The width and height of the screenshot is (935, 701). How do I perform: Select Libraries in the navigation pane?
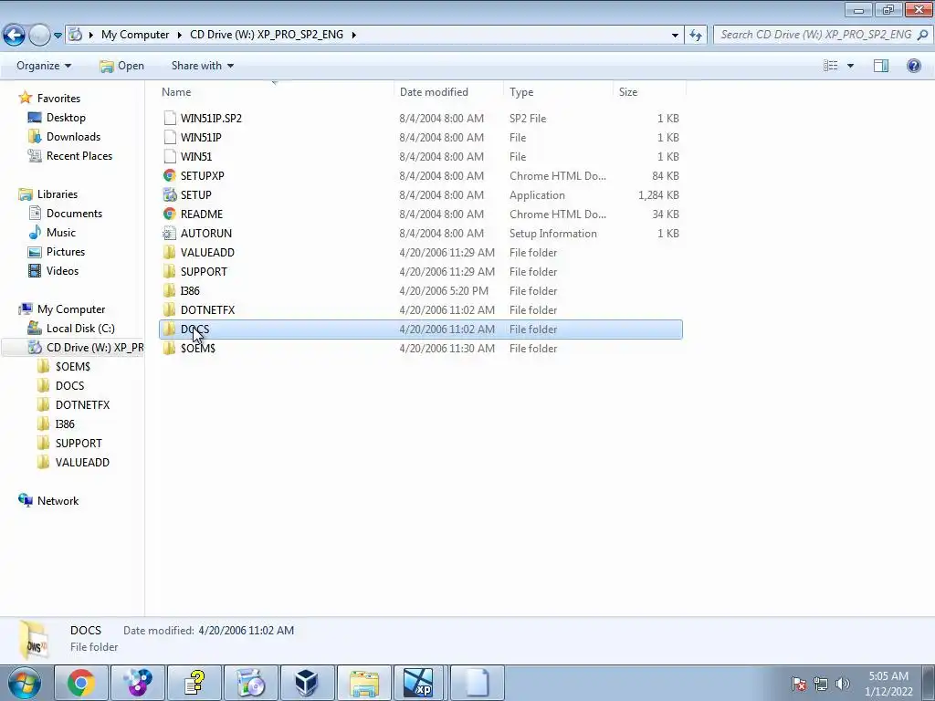(x=58, y=194)
